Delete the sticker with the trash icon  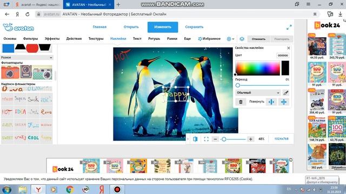point(241,102)
